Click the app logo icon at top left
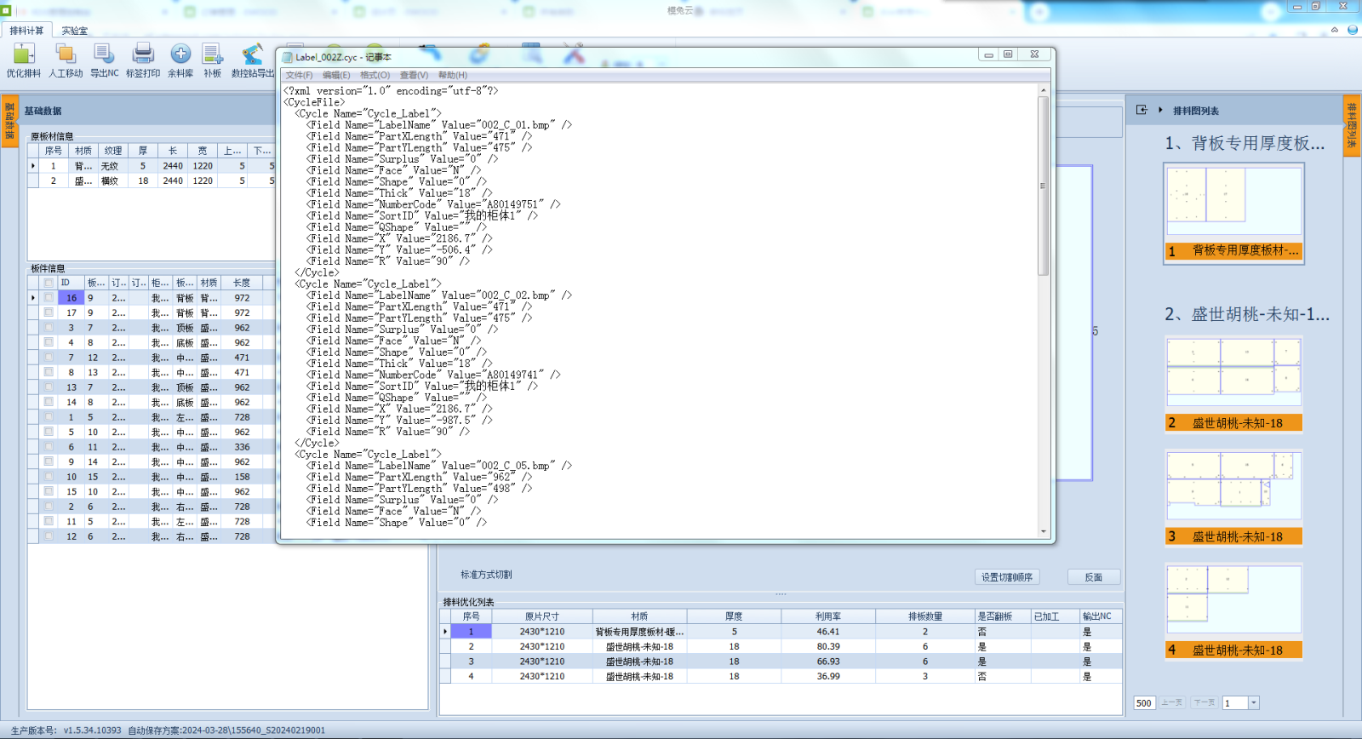The image size is (1362, 739). coord(6,10)
